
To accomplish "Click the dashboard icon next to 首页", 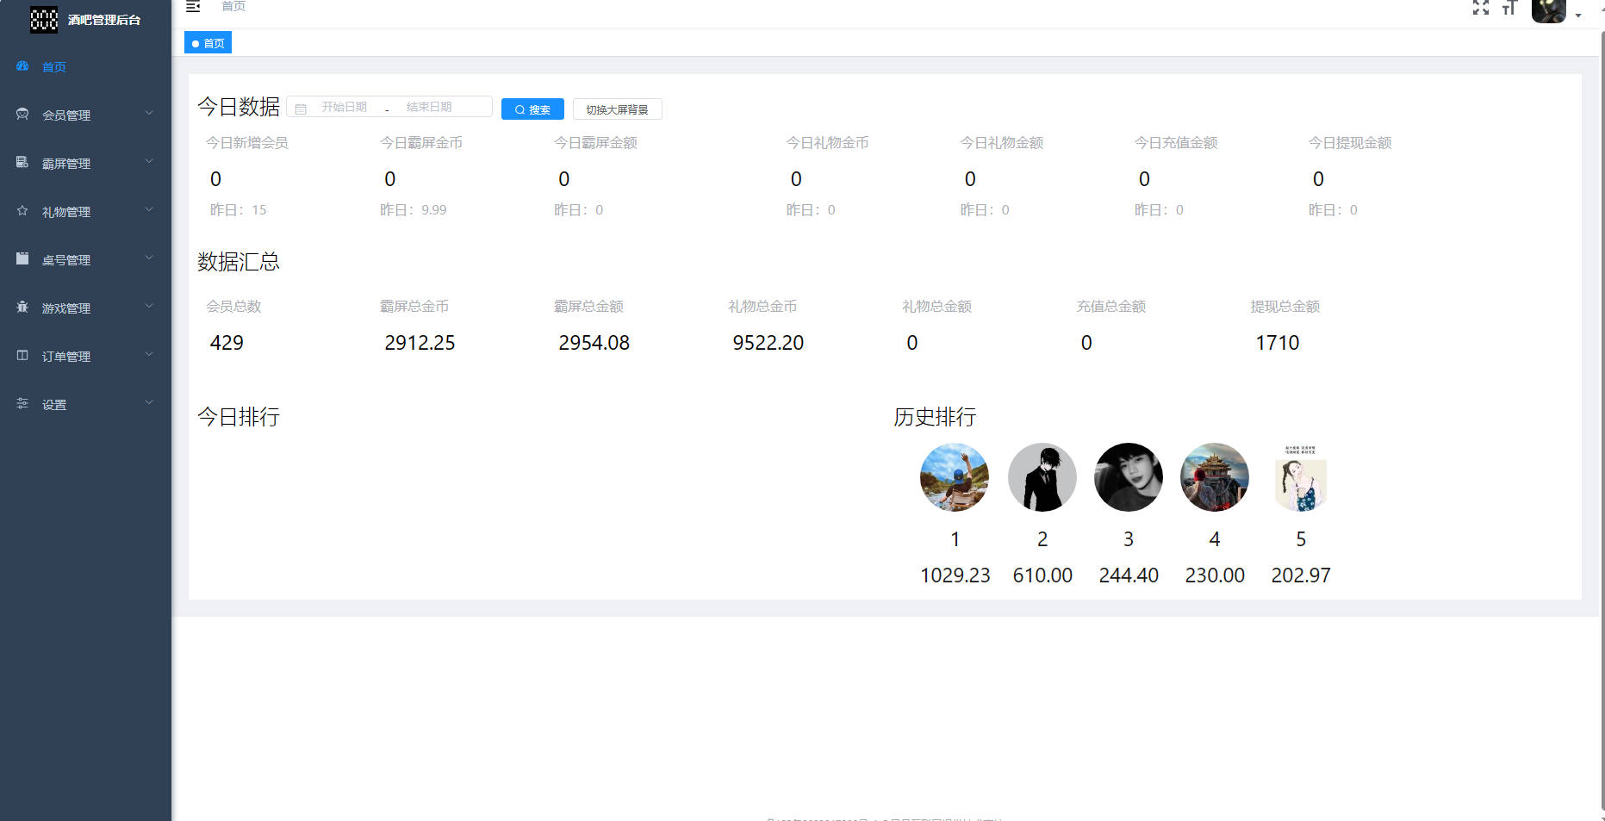I will [x=22, y=66].
